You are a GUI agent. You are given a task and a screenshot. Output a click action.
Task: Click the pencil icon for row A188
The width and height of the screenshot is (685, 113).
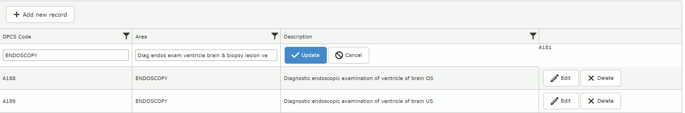click(554, 78)
